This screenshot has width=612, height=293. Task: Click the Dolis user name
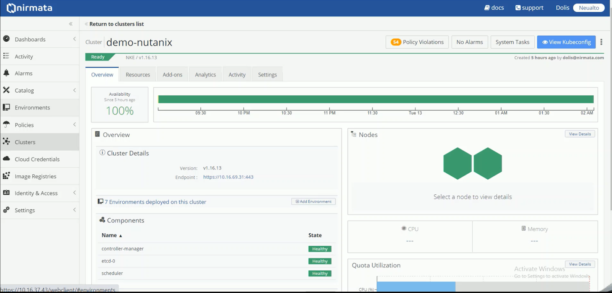click(562, 8)
